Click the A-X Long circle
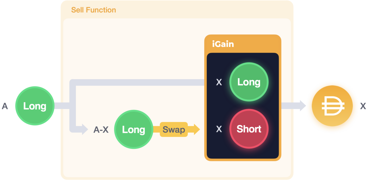This screenshot has width=368, height=180. 134,130
